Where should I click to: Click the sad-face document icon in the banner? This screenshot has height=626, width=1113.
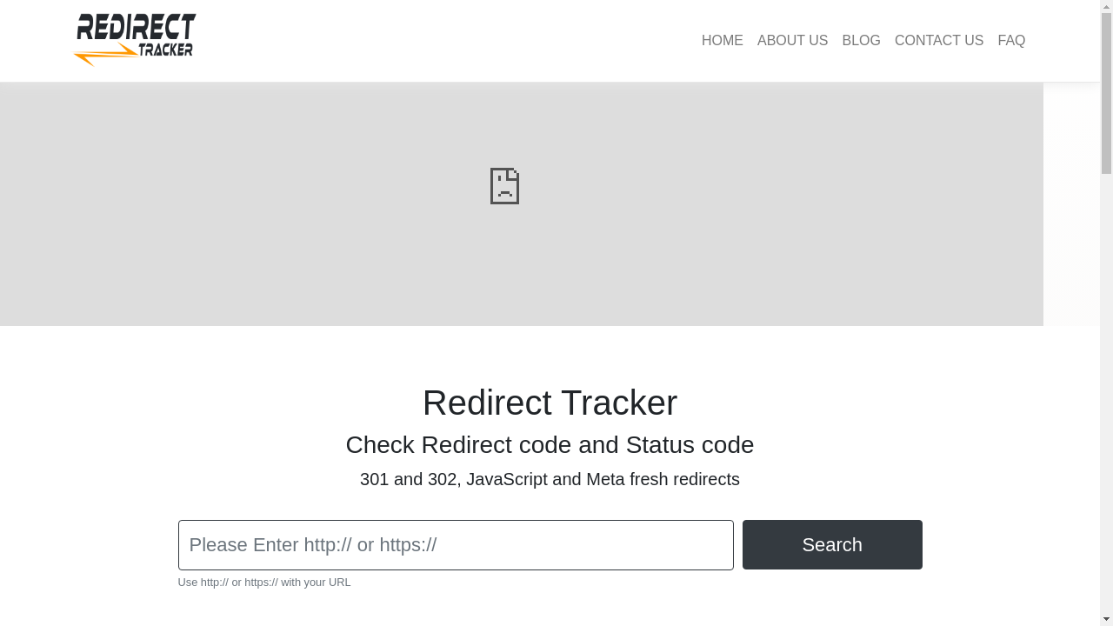click(504, 186)
